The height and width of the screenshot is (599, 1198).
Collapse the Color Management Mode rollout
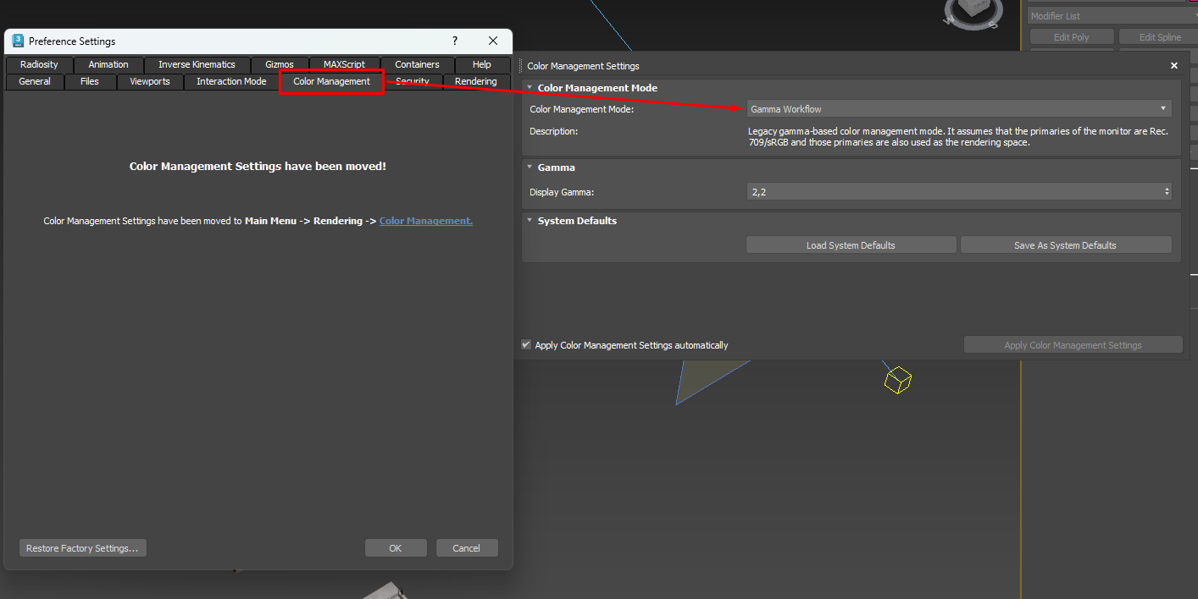(x=530, y=88)
